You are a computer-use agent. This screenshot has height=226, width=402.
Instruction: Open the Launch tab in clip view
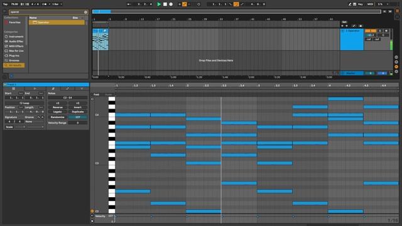point(35,89)
